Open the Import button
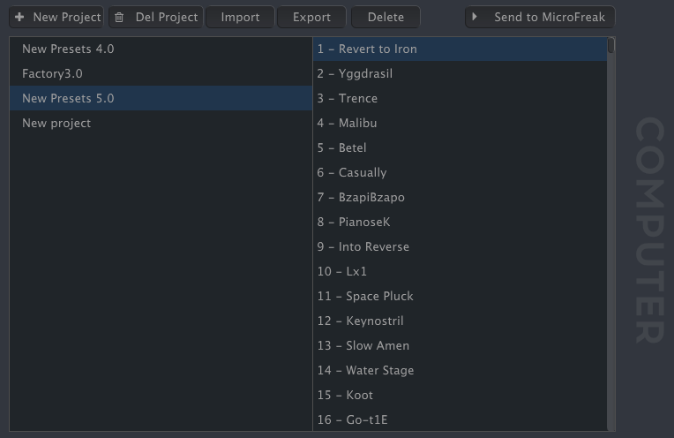 pos(240,17)
